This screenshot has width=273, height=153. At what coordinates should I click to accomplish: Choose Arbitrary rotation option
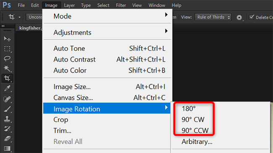point(197,142)
